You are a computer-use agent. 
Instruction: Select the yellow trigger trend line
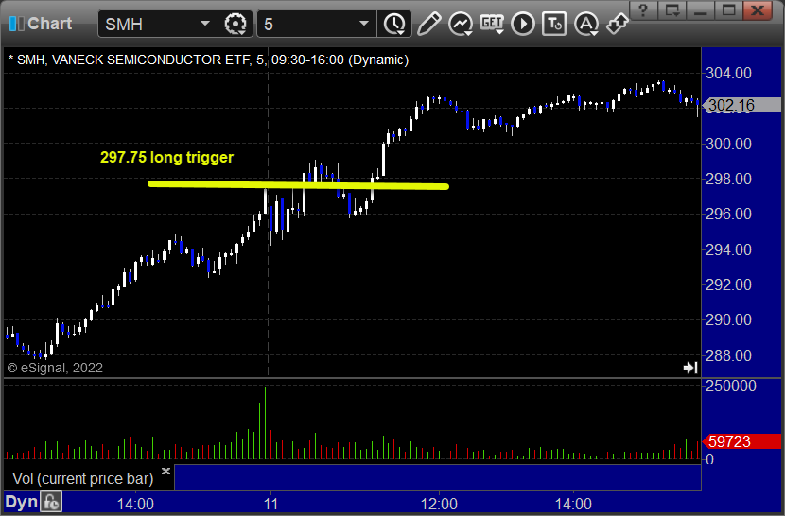pyautogui.click(x=298, y=185)
